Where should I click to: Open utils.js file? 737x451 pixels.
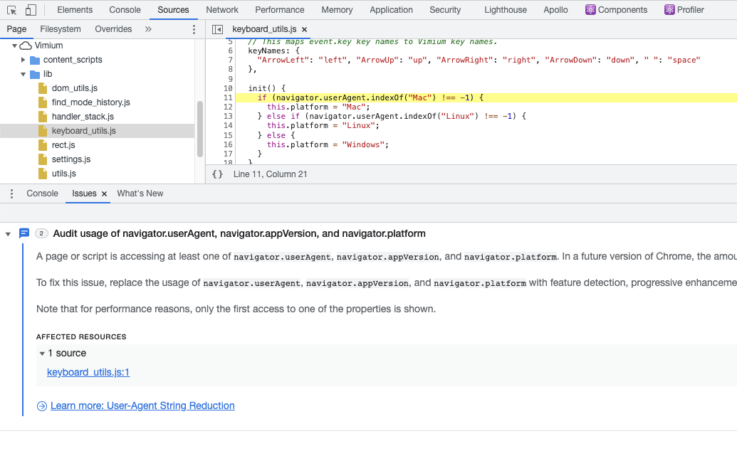pos(64,174)
